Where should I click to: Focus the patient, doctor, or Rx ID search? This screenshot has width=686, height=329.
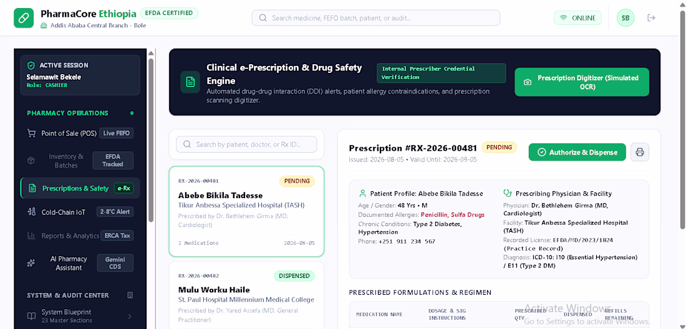pyautogui.click(x=246, y=144)
